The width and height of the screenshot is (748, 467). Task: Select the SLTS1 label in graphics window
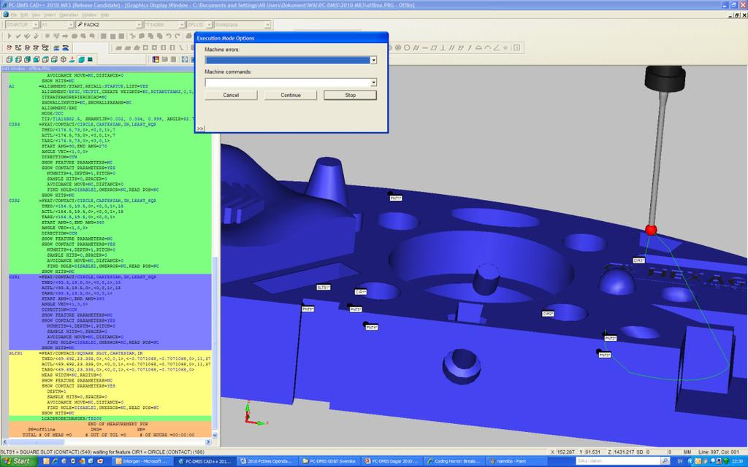[x=324, y=287]
